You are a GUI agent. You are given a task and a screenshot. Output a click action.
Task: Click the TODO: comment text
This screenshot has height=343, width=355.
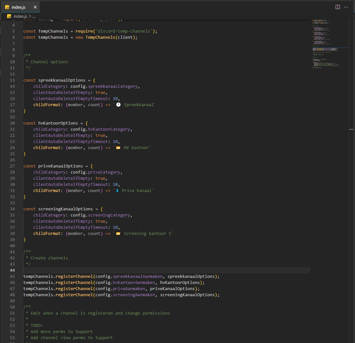pos(37,326)
